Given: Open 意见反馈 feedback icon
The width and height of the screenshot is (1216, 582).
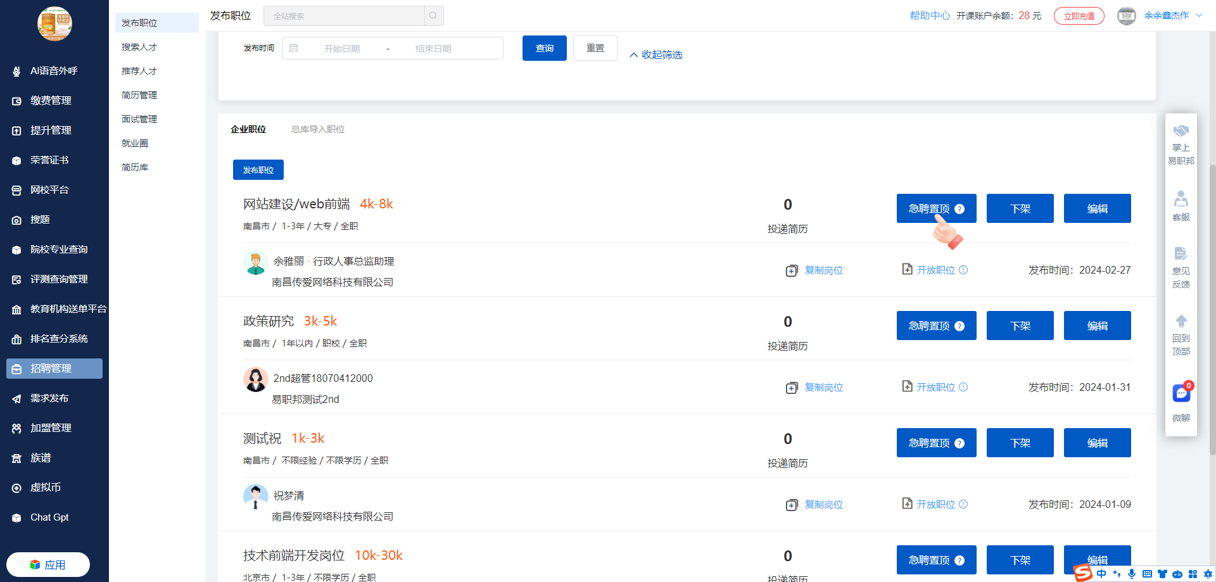Looking at the screenshot, I should point(1181,254).
